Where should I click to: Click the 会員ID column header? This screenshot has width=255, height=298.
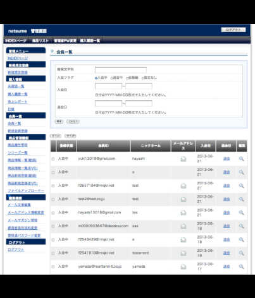103,146
